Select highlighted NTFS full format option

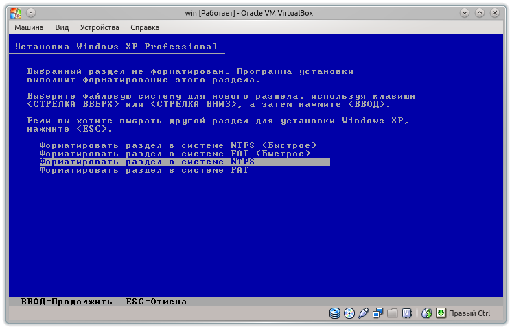pyautogui.click(x=185, y=162)
